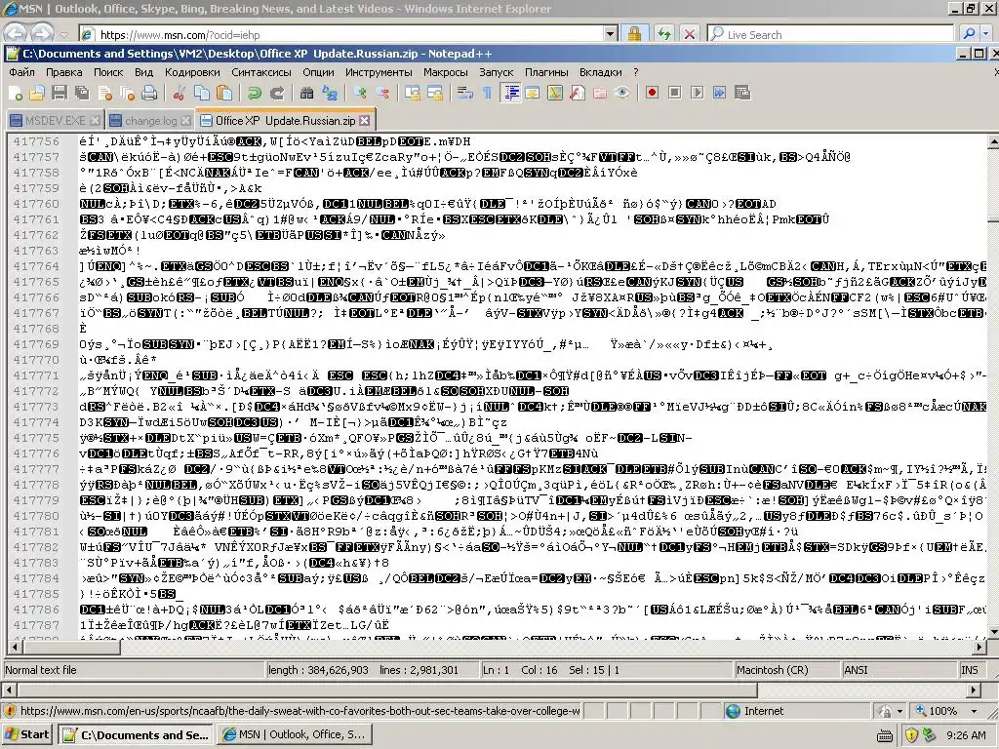Click the Replace toolbar icon

click(x=330, y=93)
